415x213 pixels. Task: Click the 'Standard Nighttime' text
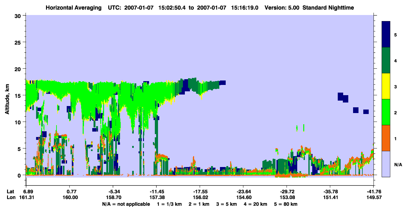[328, 7]
